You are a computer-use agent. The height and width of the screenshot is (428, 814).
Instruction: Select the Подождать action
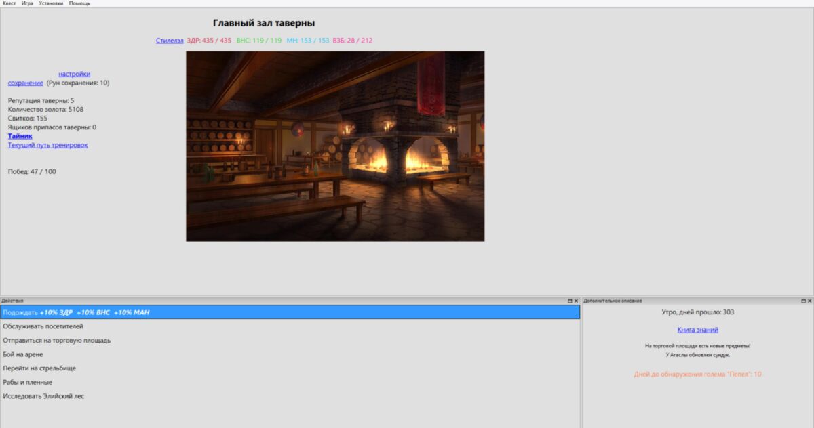tap(290, 312)
